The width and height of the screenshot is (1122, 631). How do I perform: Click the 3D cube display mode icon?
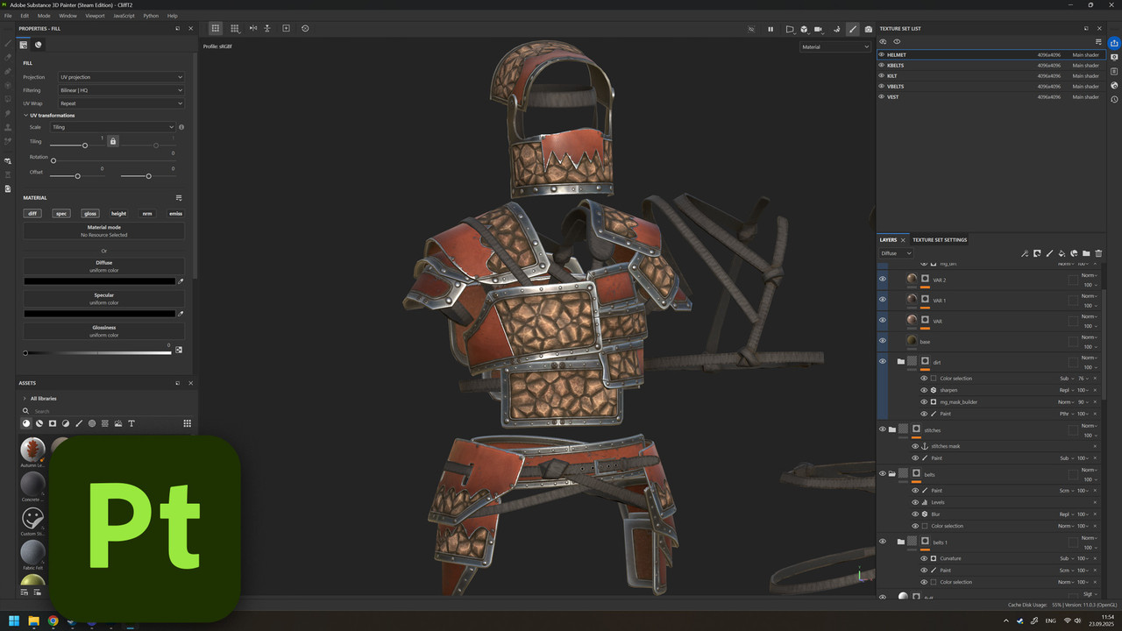pos(804,29)
